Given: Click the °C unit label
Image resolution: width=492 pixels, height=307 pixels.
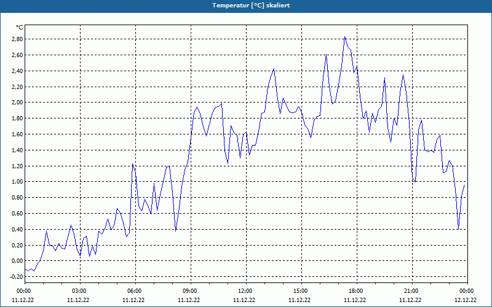Looking at the screenshot, I should (20, 28).
